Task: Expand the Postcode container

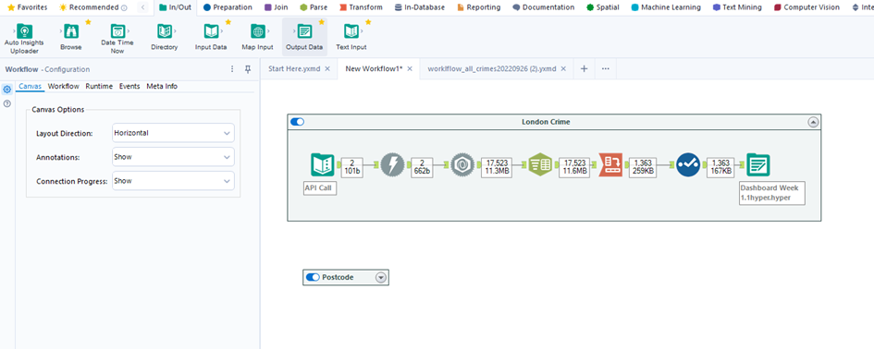Action: 381,277
